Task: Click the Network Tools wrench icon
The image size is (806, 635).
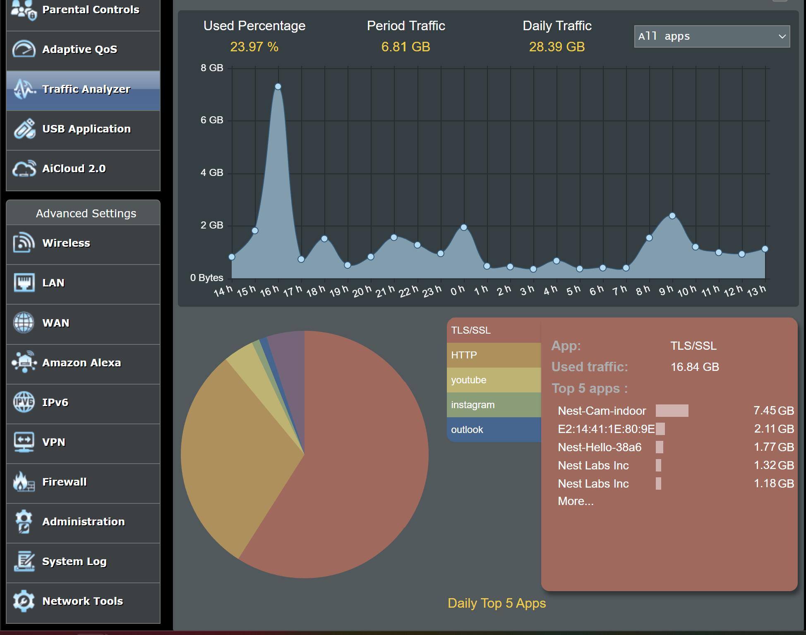Action: [24, 601]
